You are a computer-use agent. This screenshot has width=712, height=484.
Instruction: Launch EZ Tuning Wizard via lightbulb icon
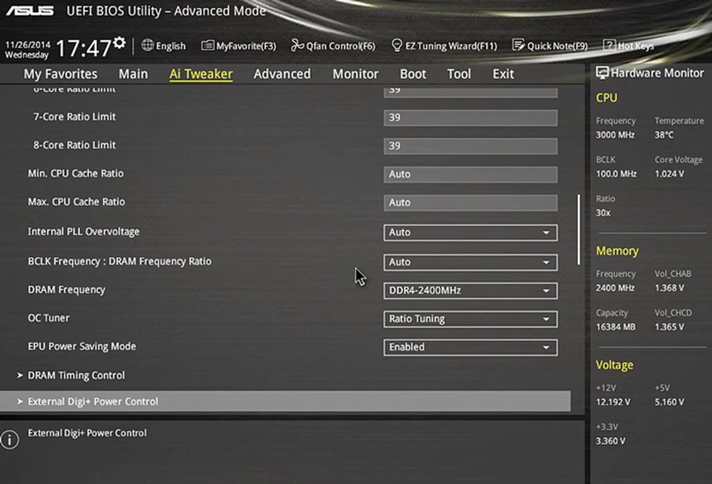(396, 45)
